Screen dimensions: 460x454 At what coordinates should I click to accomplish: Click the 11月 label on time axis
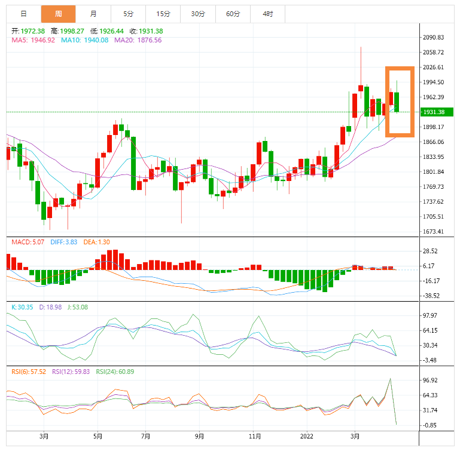(255, 437)
